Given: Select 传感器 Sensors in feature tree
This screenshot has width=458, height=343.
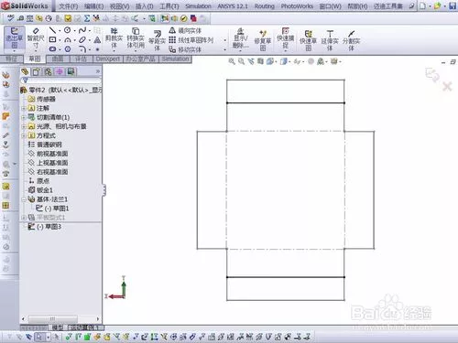Looking at the screenshot, I should click(x=41, y=99).
